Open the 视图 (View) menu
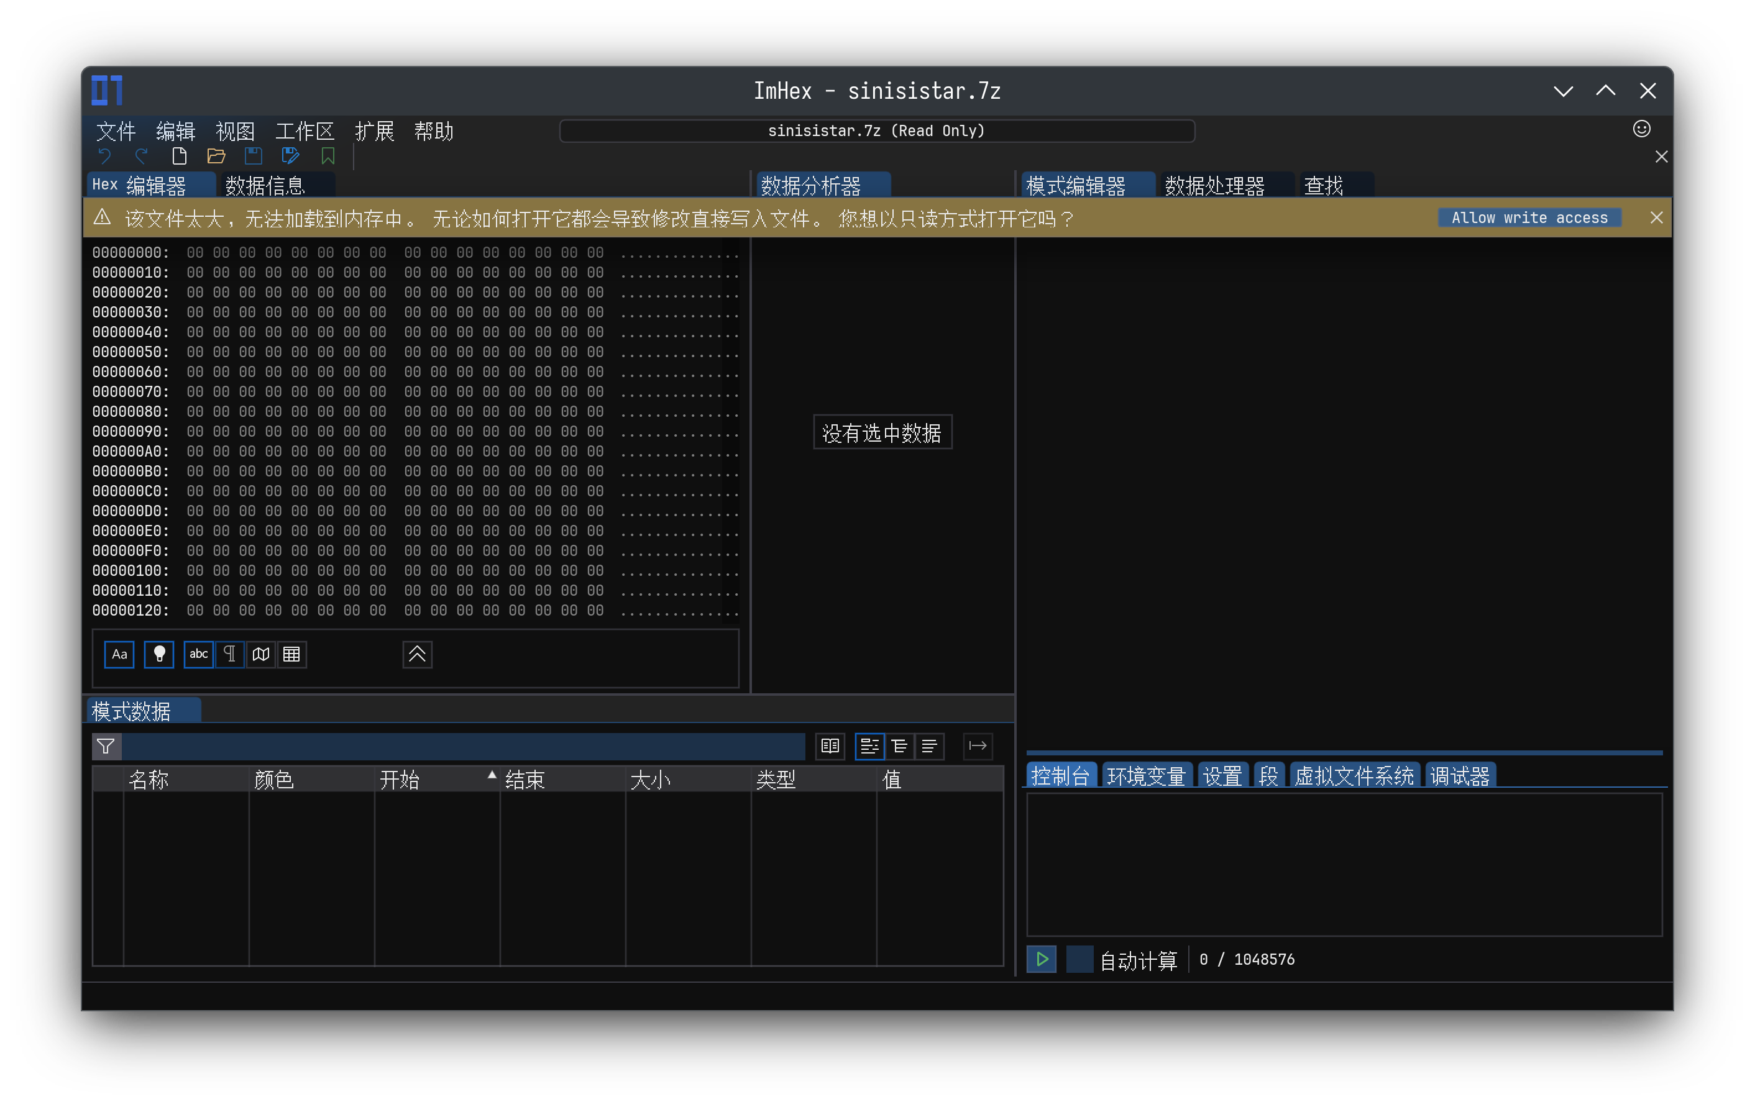The width and height of the screenshot is (1755, 1107). click(236, 131)
